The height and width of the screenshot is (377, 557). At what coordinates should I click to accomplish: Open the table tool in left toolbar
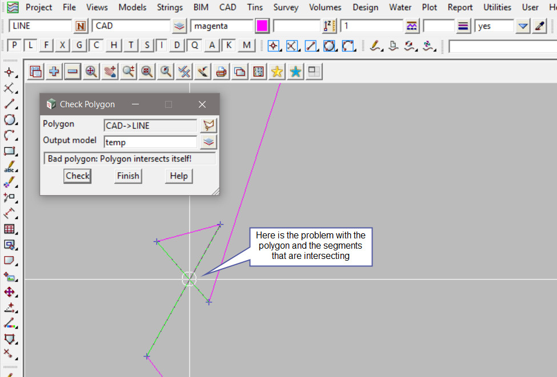tap(9, 229)
